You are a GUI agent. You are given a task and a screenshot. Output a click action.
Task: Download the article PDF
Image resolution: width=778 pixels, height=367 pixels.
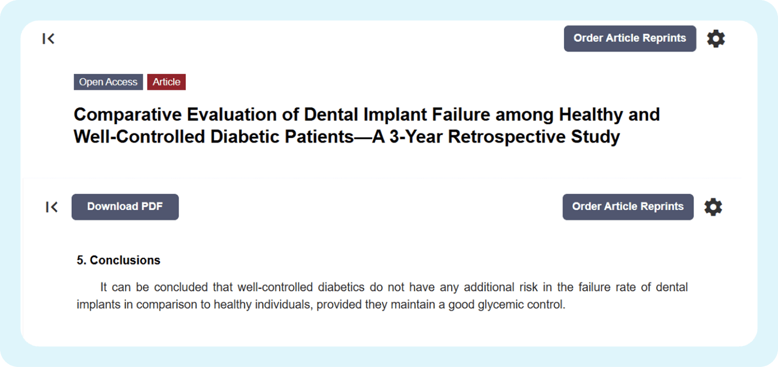(x=125, y=207)
